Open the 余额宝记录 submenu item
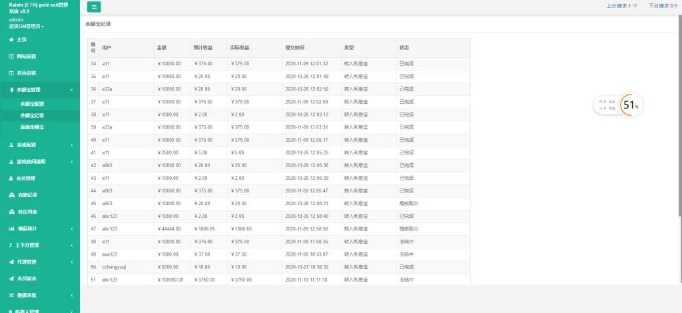Screen dimensions: 682x313 point(32,115)
